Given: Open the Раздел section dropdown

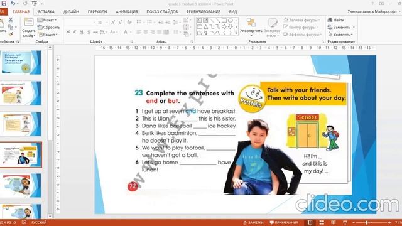Looking at the screenshot, I should pyautogui.click(x=48, y=34).
